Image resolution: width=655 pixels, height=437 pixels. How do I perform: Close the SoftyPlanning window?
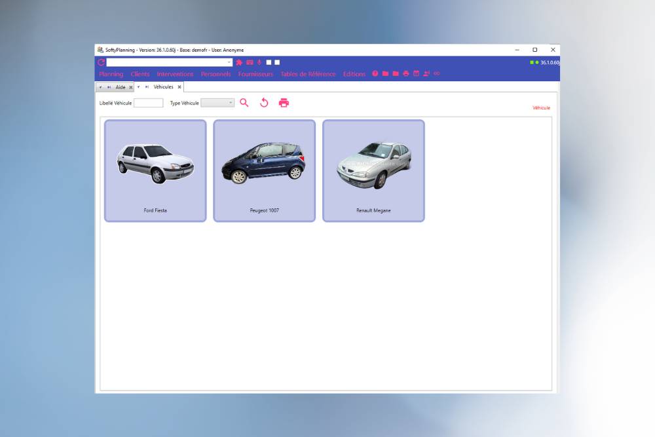553,50
